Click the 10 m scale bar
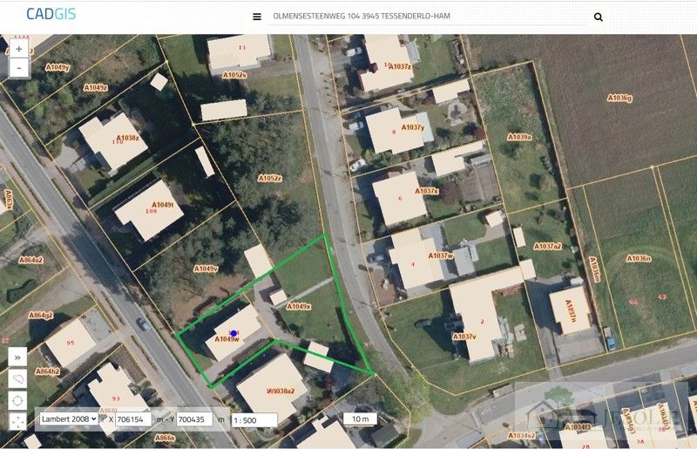 click(360, 419)
